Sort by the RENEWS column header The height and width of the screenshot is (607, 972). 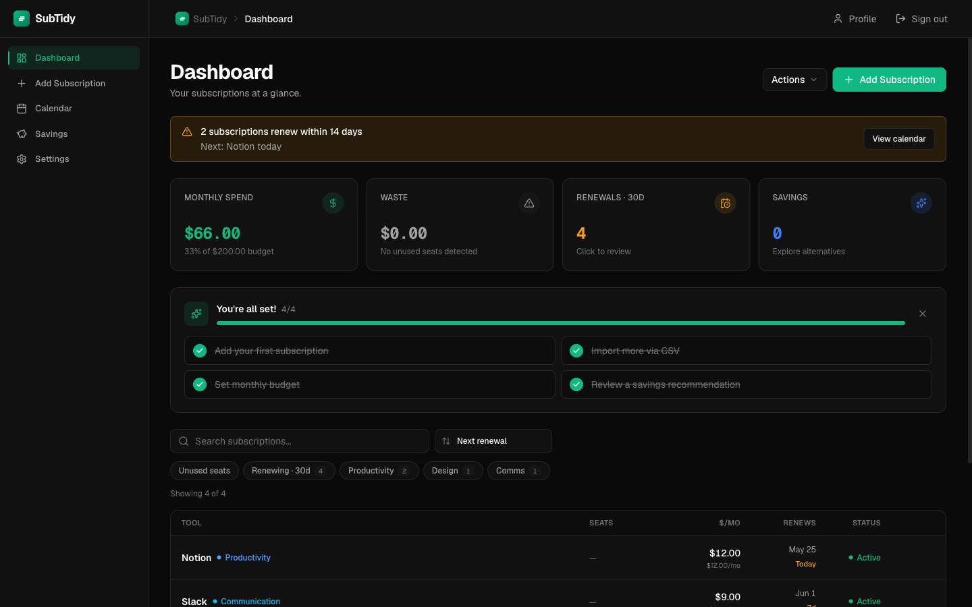[x=799, y=523]
